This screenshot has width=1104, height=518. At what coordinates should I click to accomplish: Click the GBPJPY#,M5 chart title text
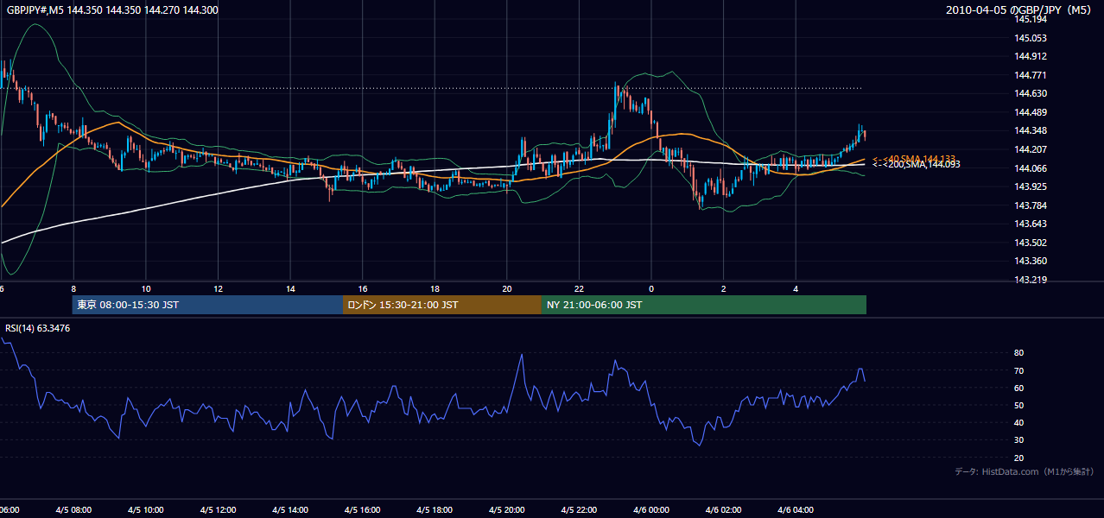[112, 9]
